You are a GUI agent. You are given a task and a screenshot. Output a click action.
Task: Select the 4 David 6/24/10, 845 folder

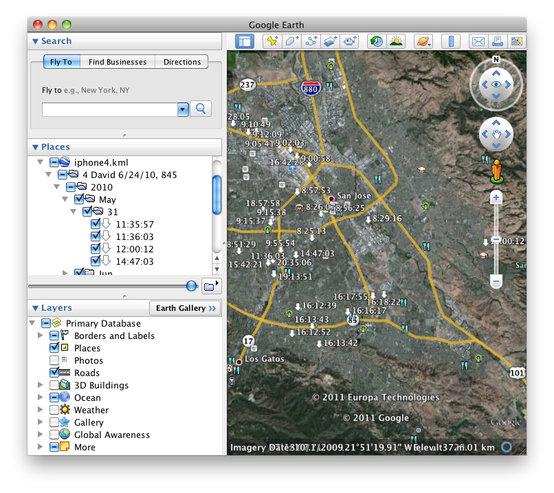(130, 175)
